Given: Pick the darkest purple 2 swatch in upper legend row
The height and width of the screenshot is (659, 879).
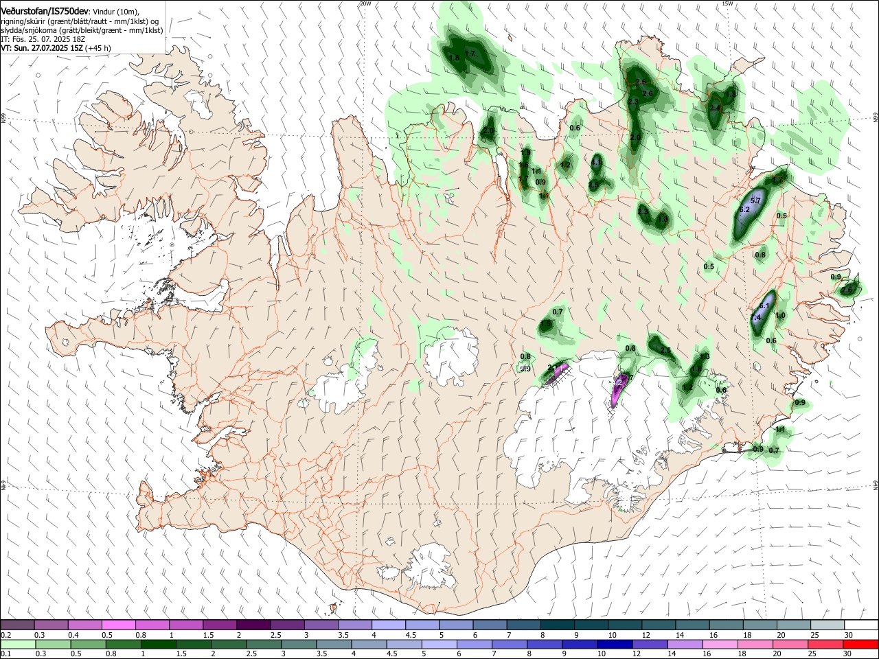Looking at the screenshot, I should tap(253, 625).
